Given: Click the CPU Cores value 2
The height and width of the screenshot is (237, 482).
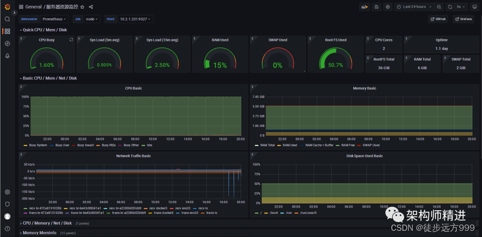Looking at the screenshot, I should (384, 49).
